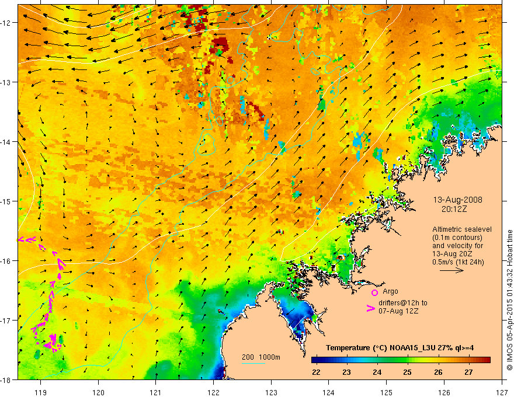
Task: Click the longitude axis label '127'
Action: point(502,392)
